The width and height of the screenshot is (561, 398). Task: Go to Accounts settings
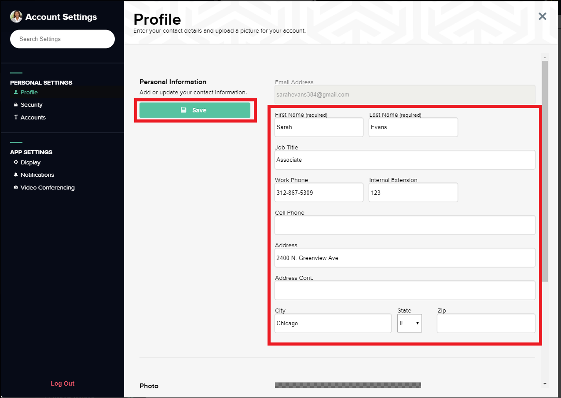point(33,117)
